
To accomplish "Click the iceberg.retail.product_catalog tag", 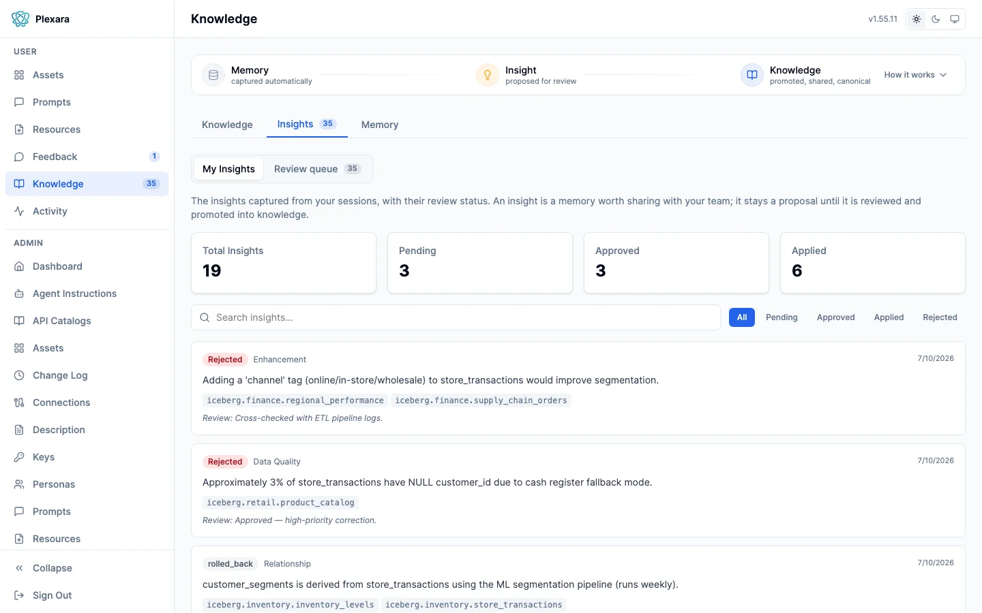I will click(280, 503).
